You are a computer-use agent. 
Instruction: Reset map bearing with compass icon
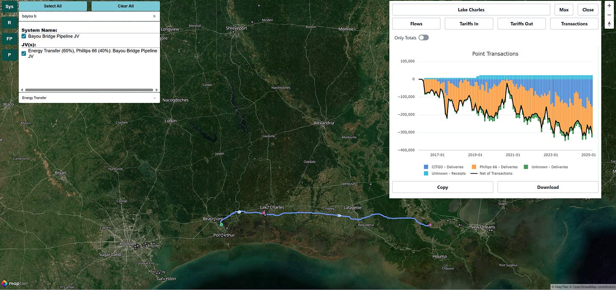click(609, 24)
